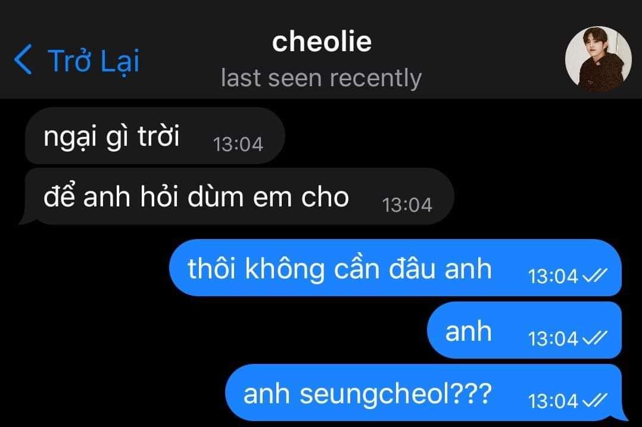Tap the "Trở Lại" back label
This screenshot has height=427, width=642.
pos(94,61)
